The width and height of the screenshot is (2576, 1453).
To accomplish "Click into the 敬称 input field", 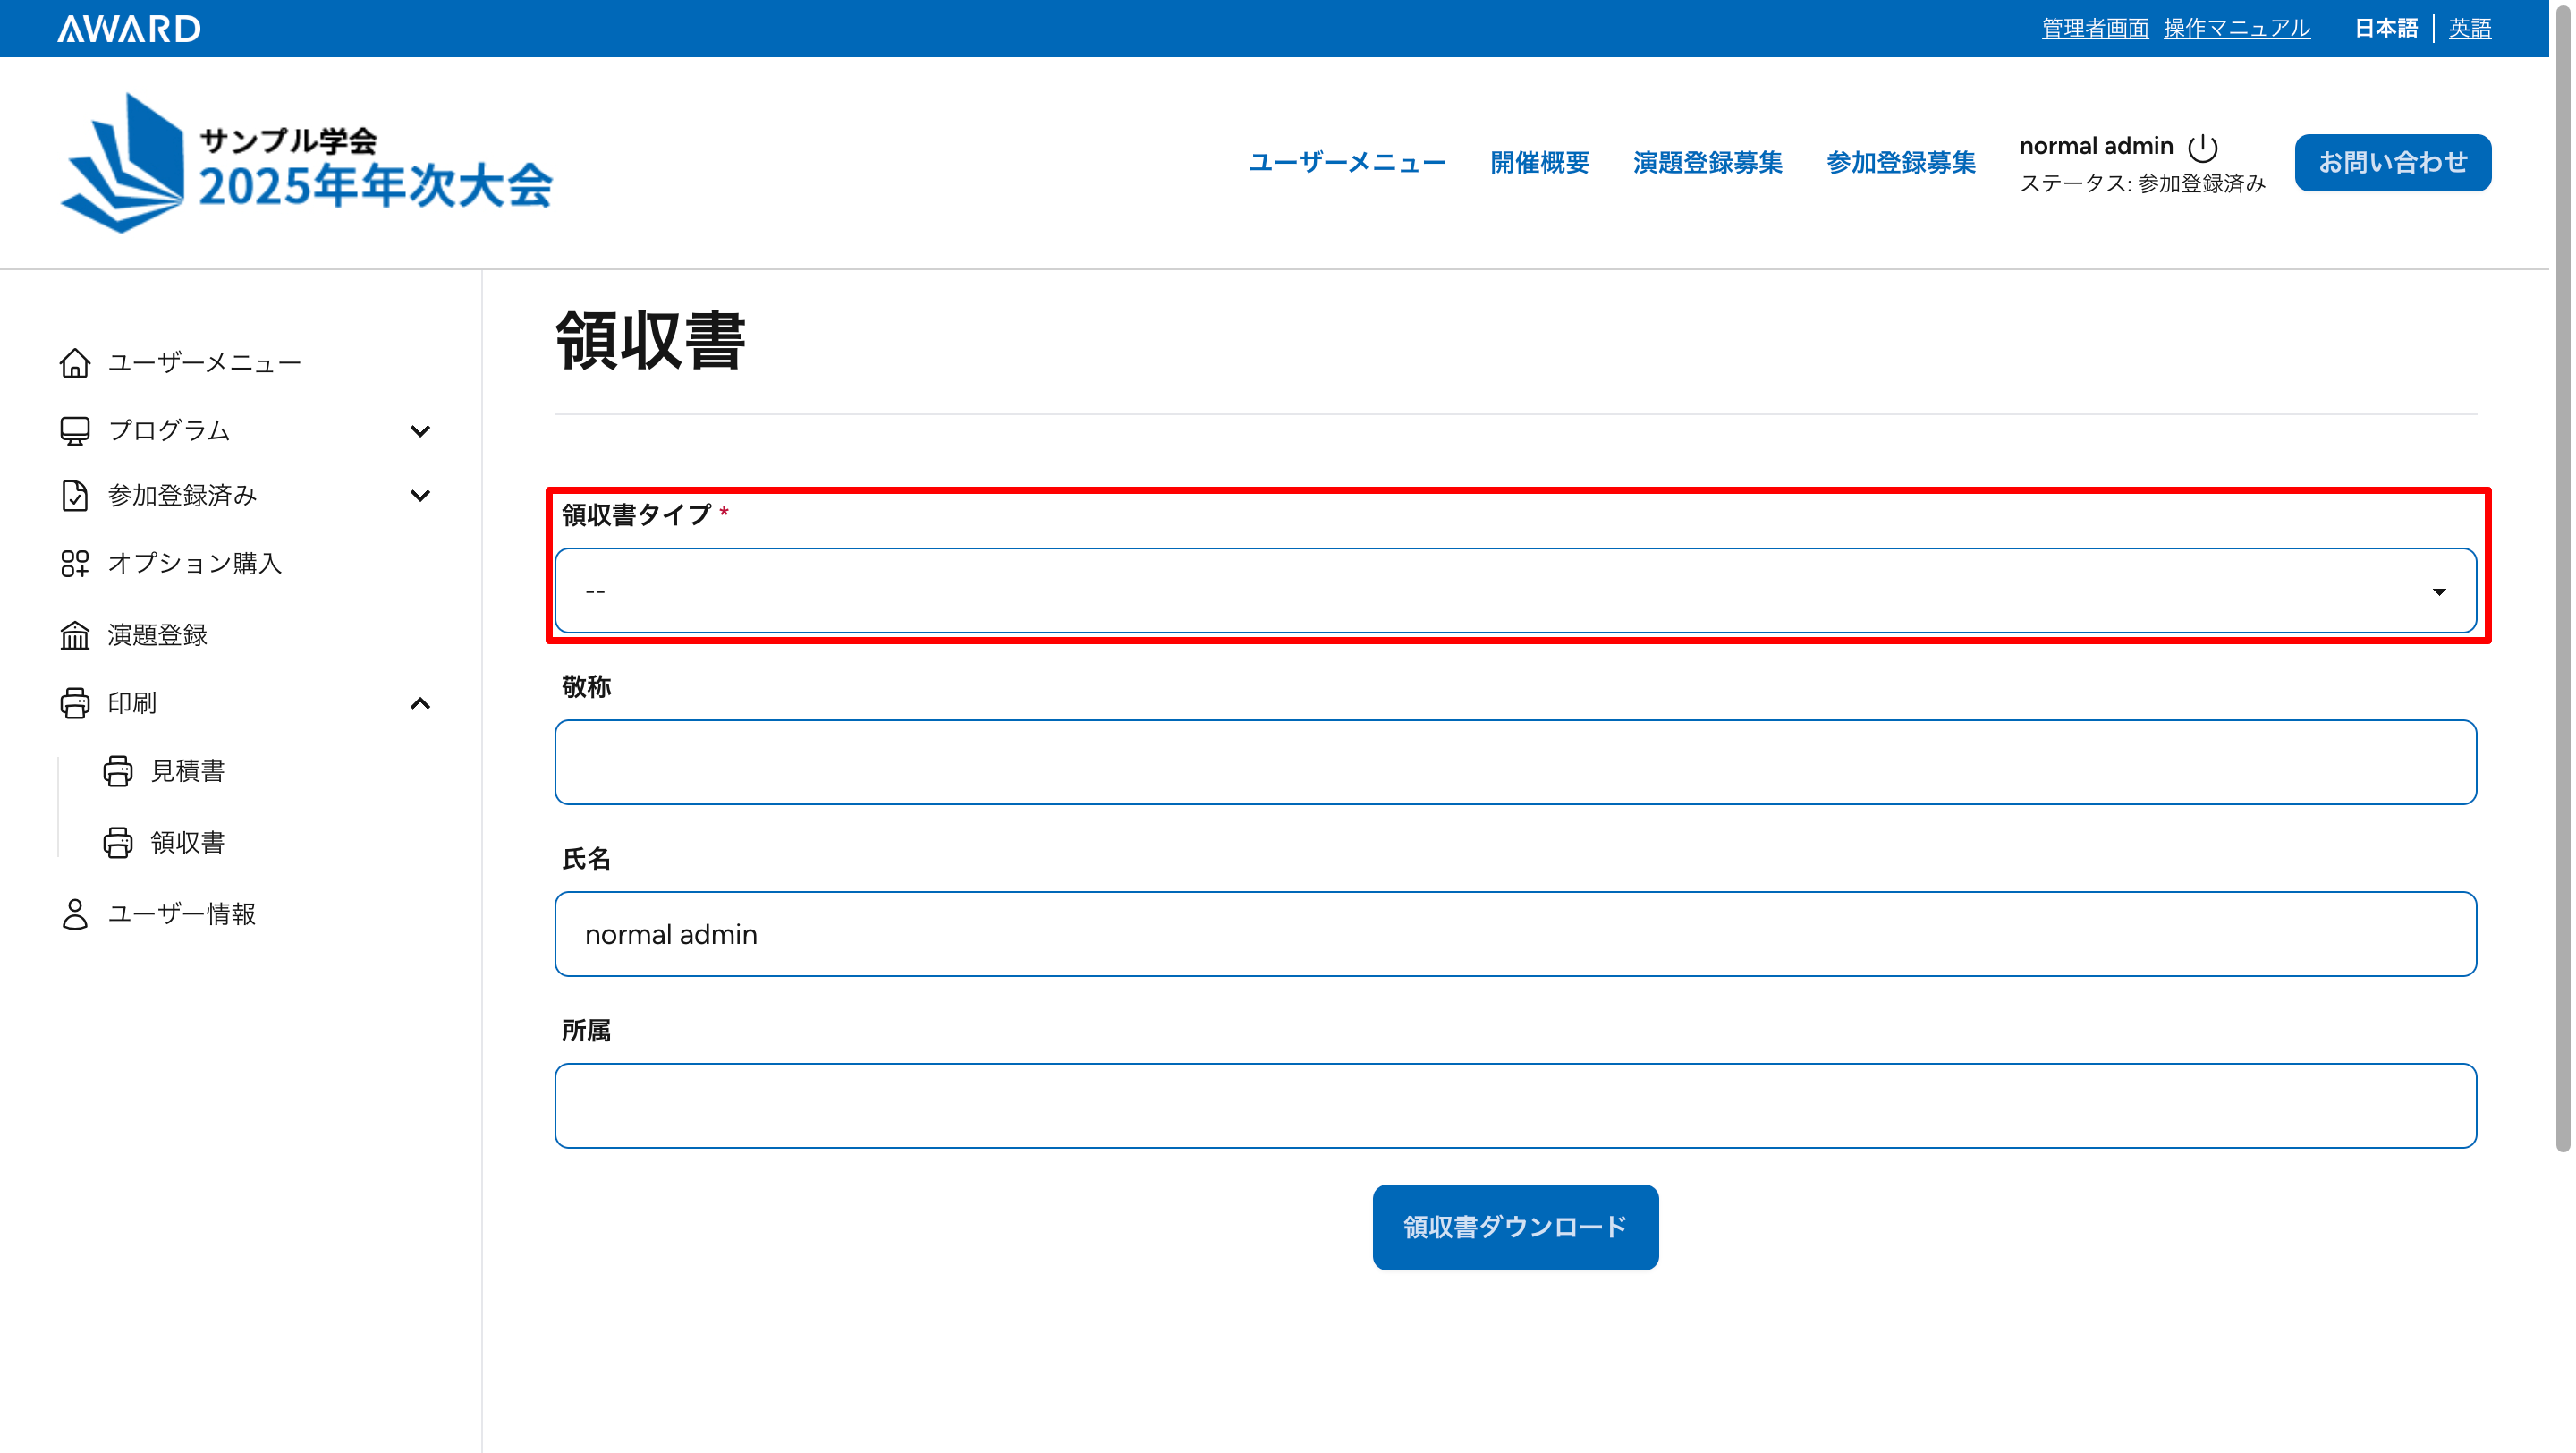I will point(1515,762).
